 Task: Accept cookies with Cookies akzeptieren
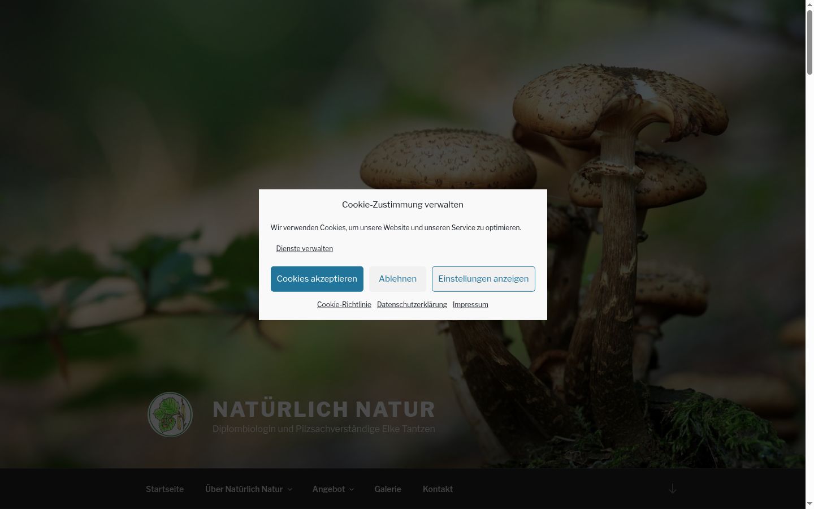(317, 279)
